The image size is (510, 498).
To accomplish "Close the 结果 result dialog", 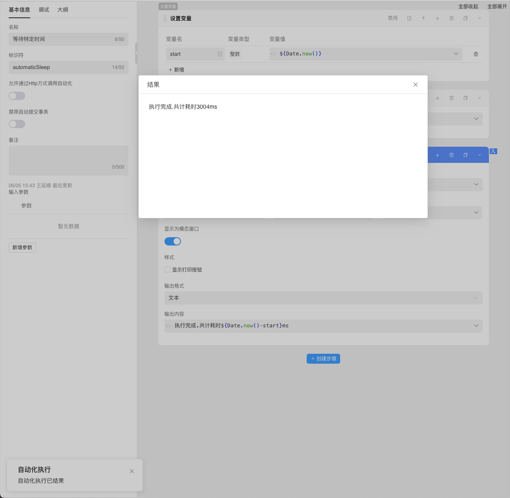I will tap(415, 85).
